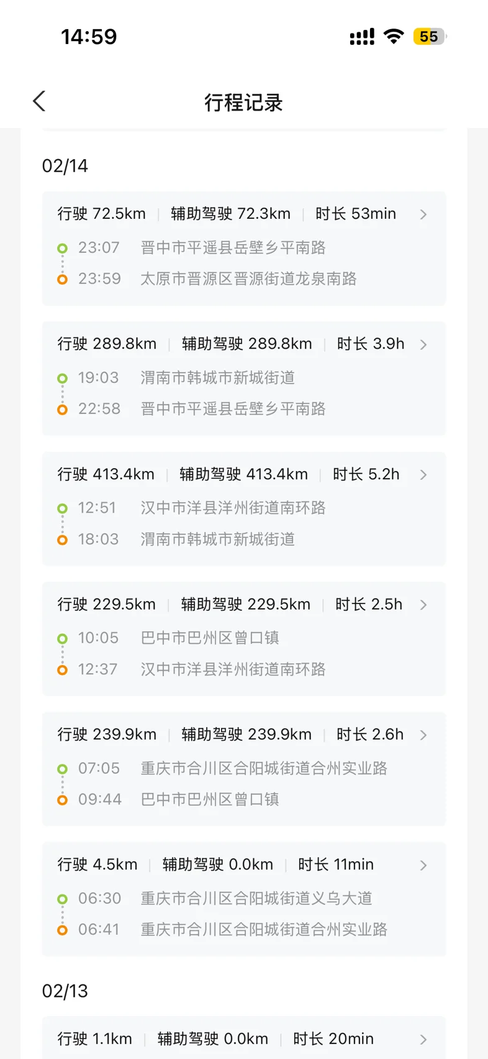Expand the 413.4km trip chevron
This screenshot has height=1059, width=488.
[423, 475]
